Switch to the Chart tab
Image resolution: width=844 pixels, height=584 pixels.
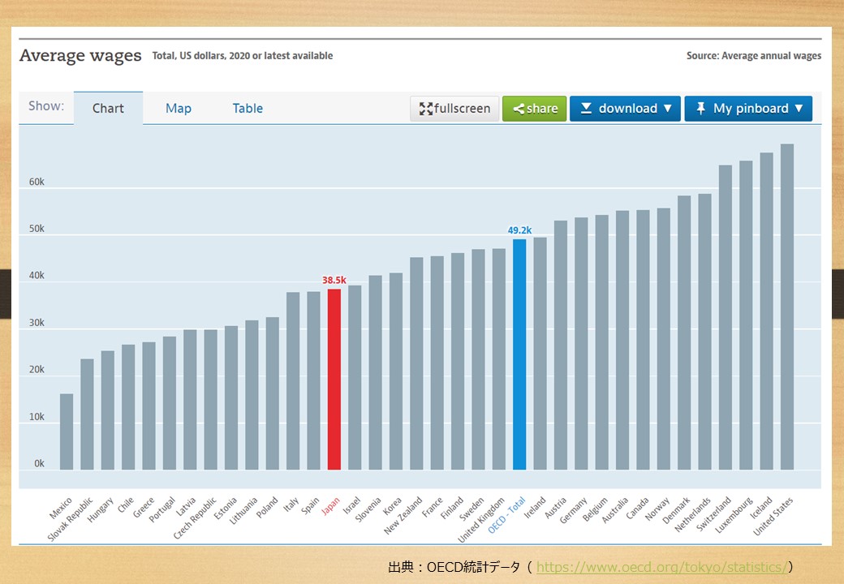click(108, 108)
